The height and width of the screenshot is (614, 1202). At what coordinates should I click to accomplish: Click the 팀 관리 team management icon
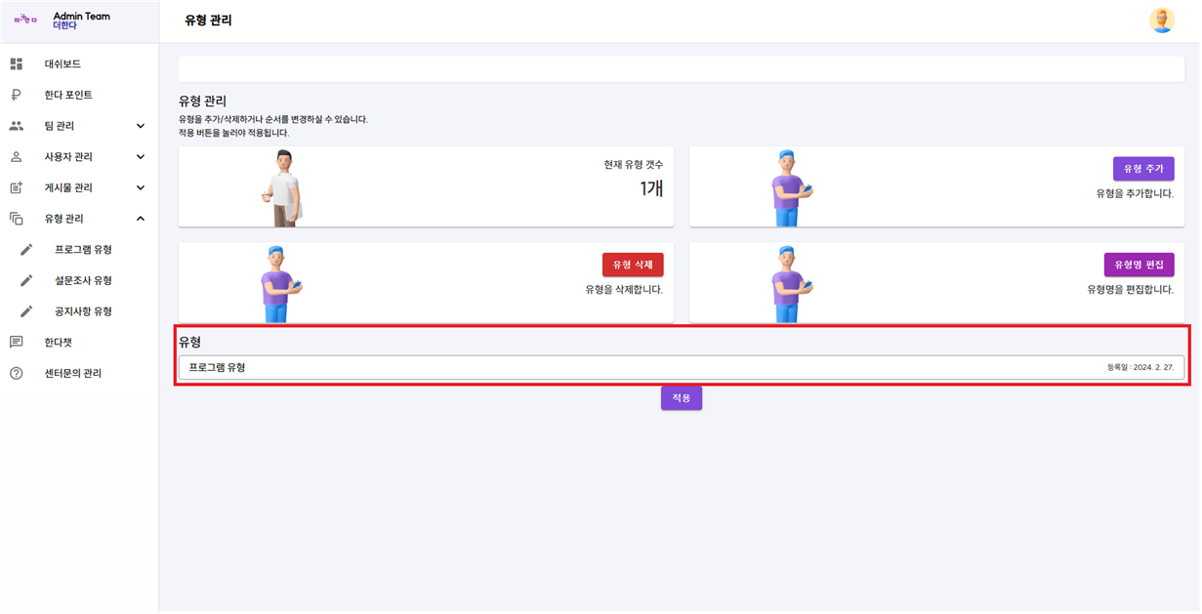16,125
